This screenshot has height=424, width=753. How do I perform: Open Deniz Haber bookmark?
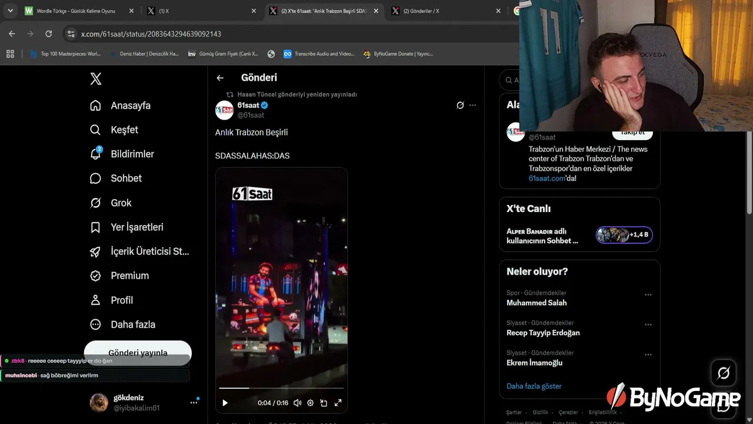tap(144, 54)
